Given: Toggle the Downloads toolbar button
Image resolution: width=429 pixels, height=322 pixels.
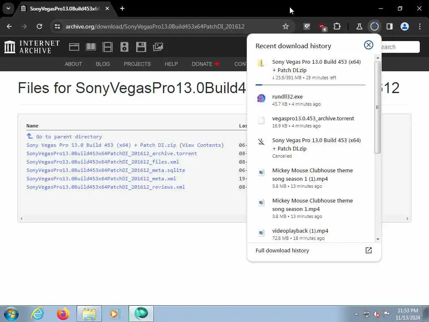Looking at the screenshot, I should coord(374,26).
